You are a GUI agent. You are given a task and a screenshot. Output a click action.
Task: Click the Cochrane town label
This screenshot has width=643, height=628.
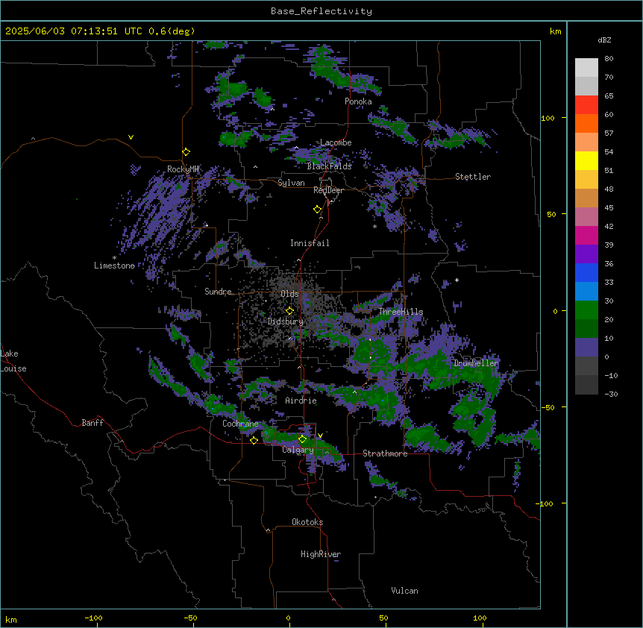(240, 424)
